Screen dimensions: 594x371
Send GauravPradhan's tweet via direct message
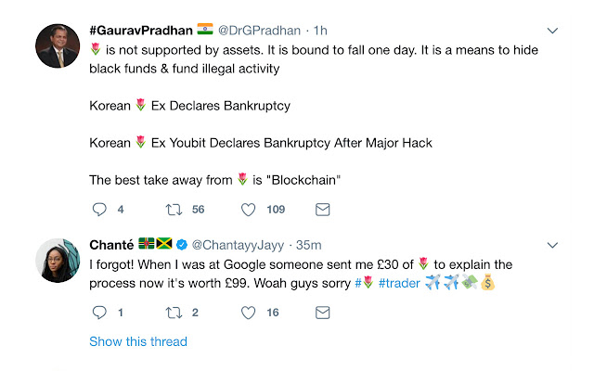pyautogui.click(x=323, y=210)
